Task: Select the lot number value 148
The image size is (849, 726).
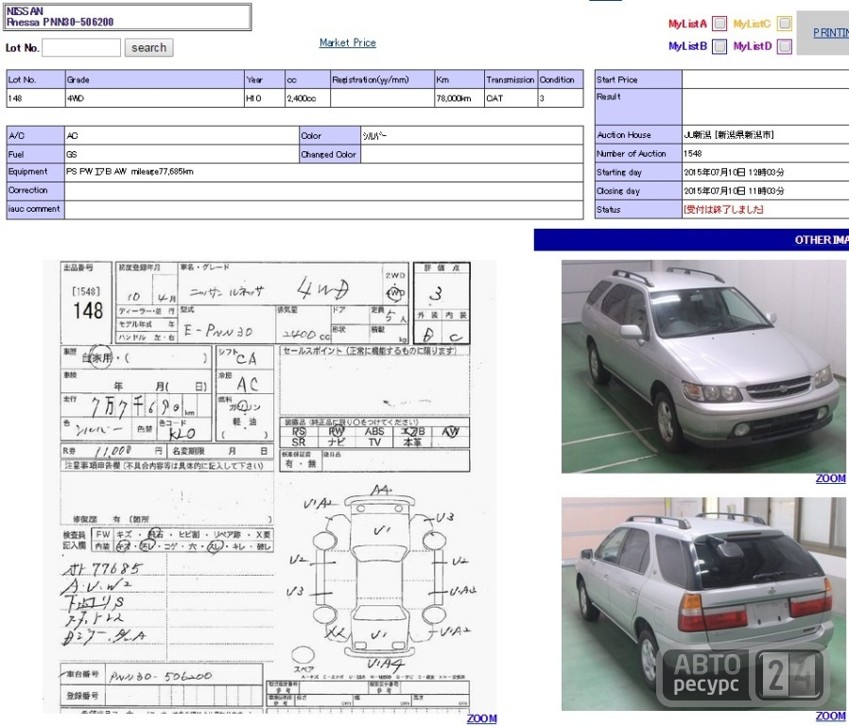Action: (14, 98)
